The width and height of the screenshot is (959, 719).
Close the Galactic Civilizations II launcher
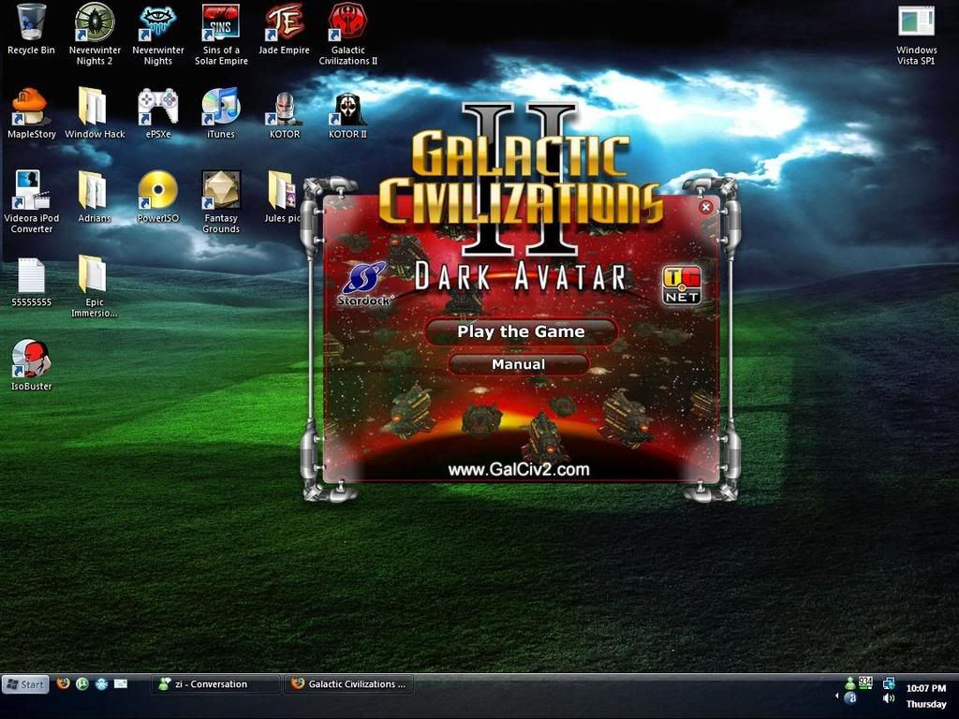point(706,207)
